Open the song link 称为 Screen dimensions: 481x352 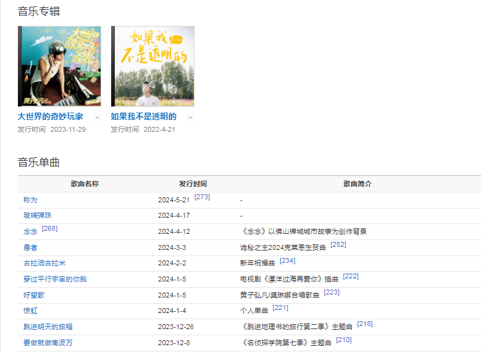tap(30, 200)
